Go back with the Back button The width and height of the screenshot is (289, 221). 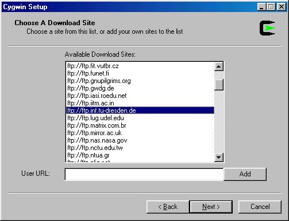pyautogui.click(x=168, y=207)
